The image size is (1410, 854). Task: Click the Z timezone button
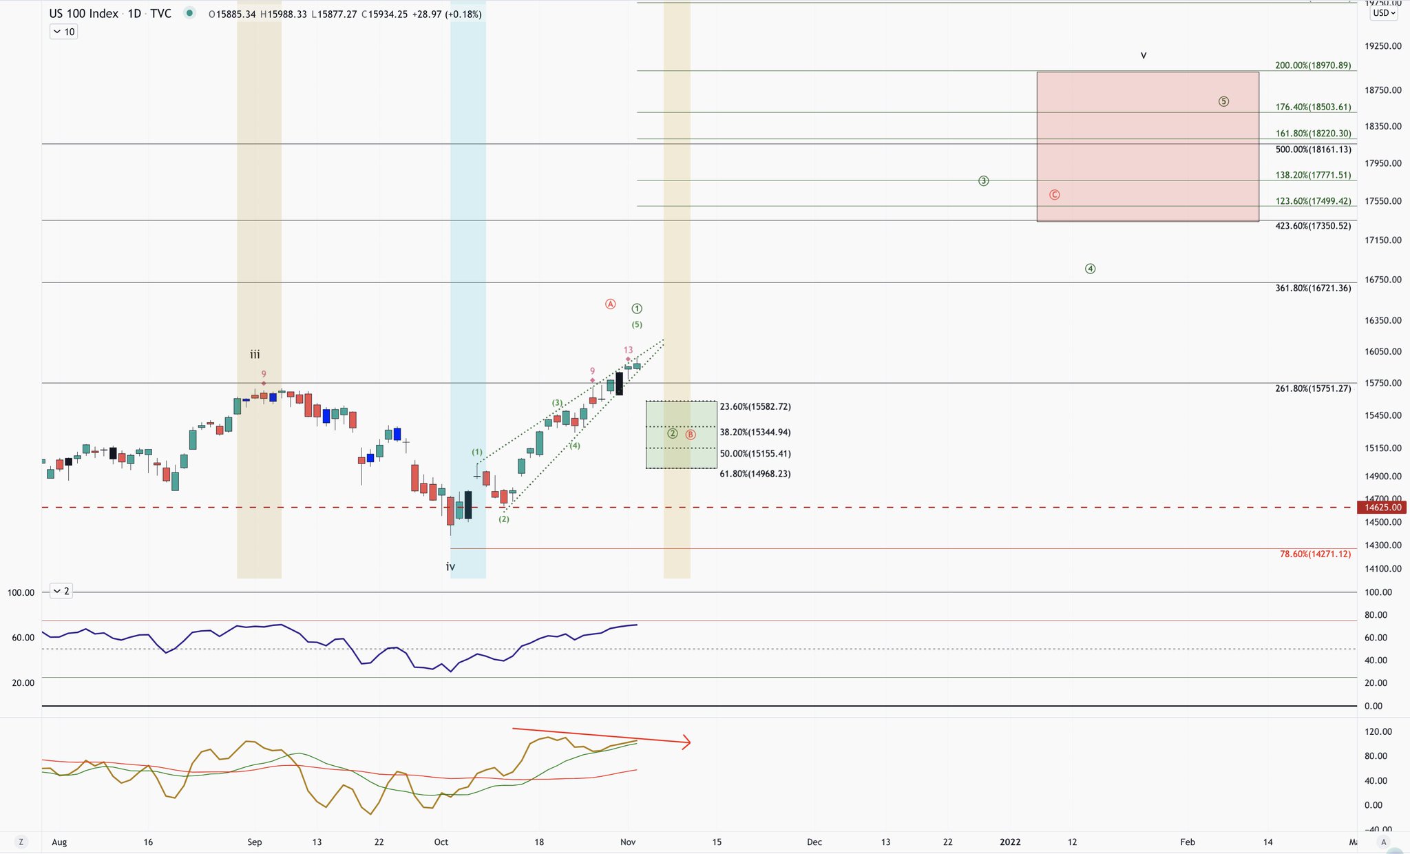coord(21,842)
